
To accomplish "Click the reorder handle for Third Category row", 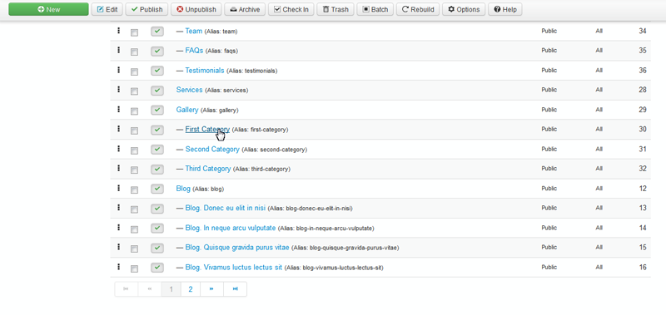I will (x=119, y=169).
